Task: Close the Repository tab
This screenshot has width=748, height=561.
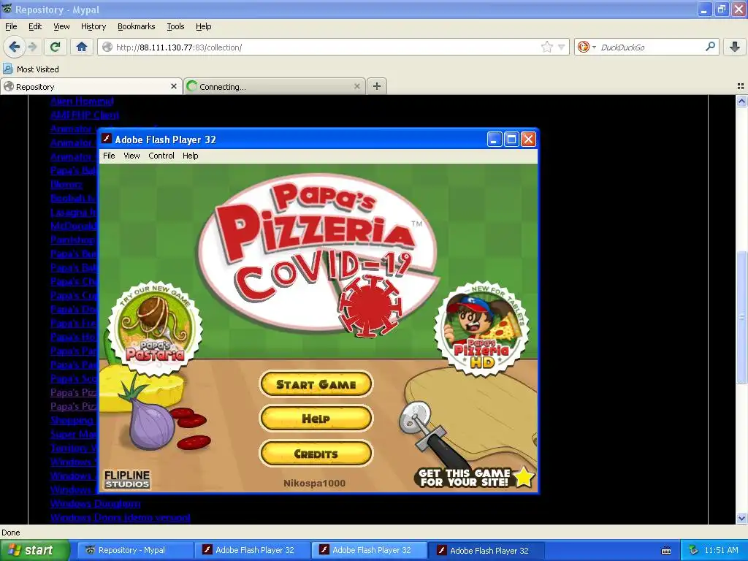Action: [x=174, y=86]
